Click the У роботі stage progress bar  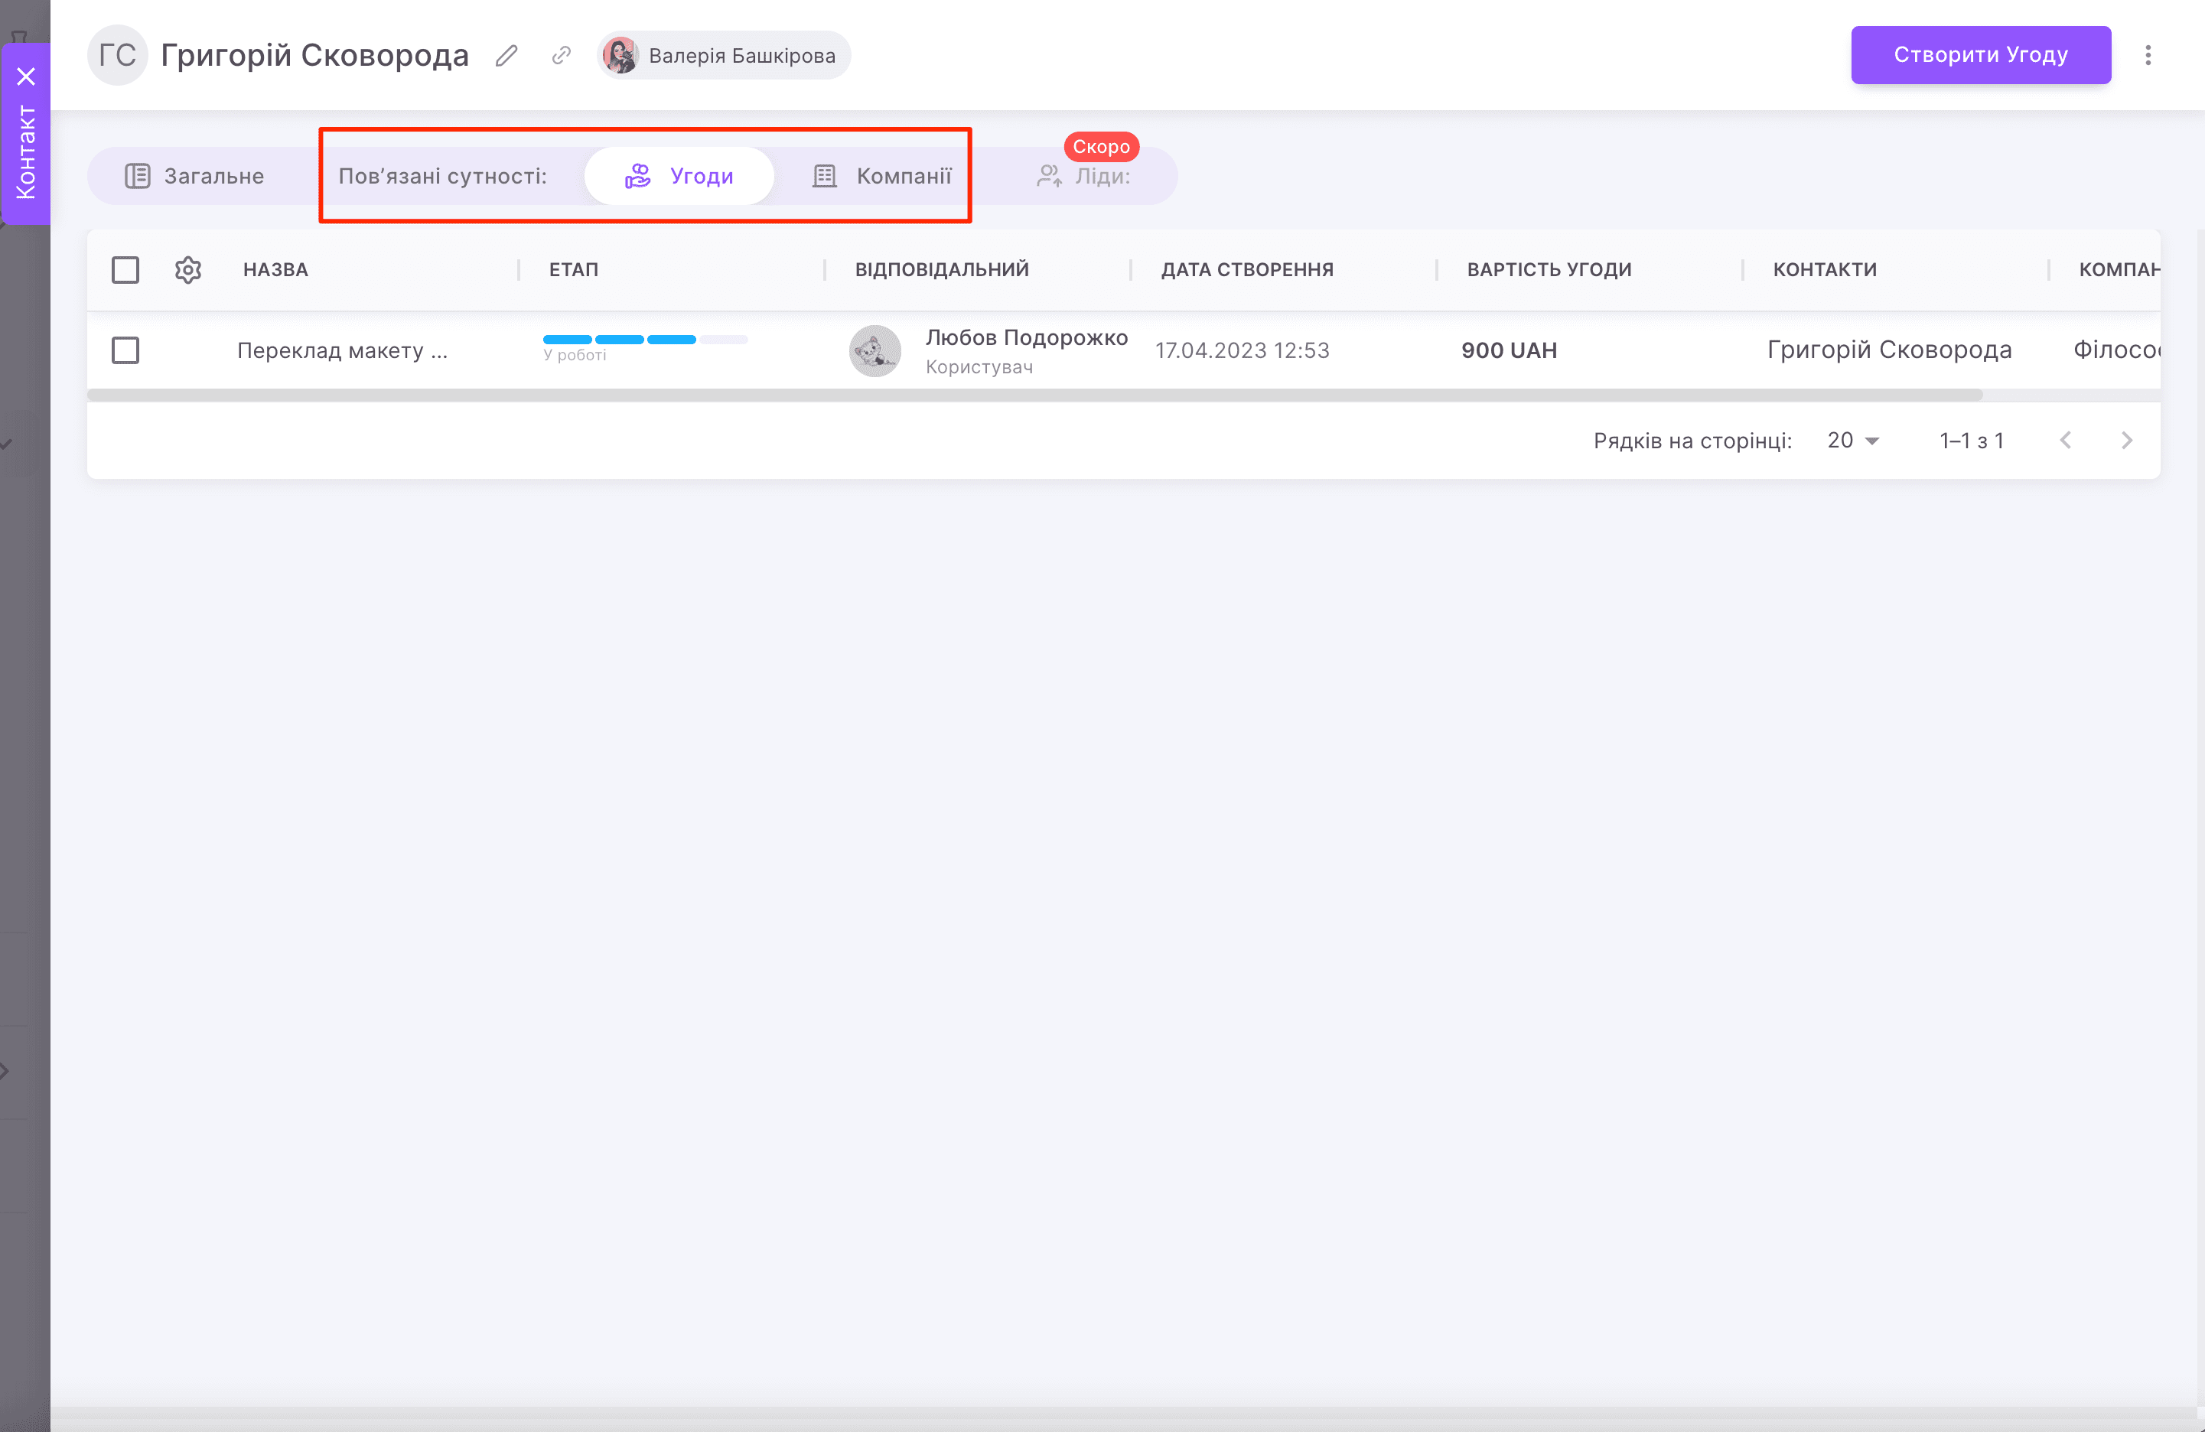645,340
